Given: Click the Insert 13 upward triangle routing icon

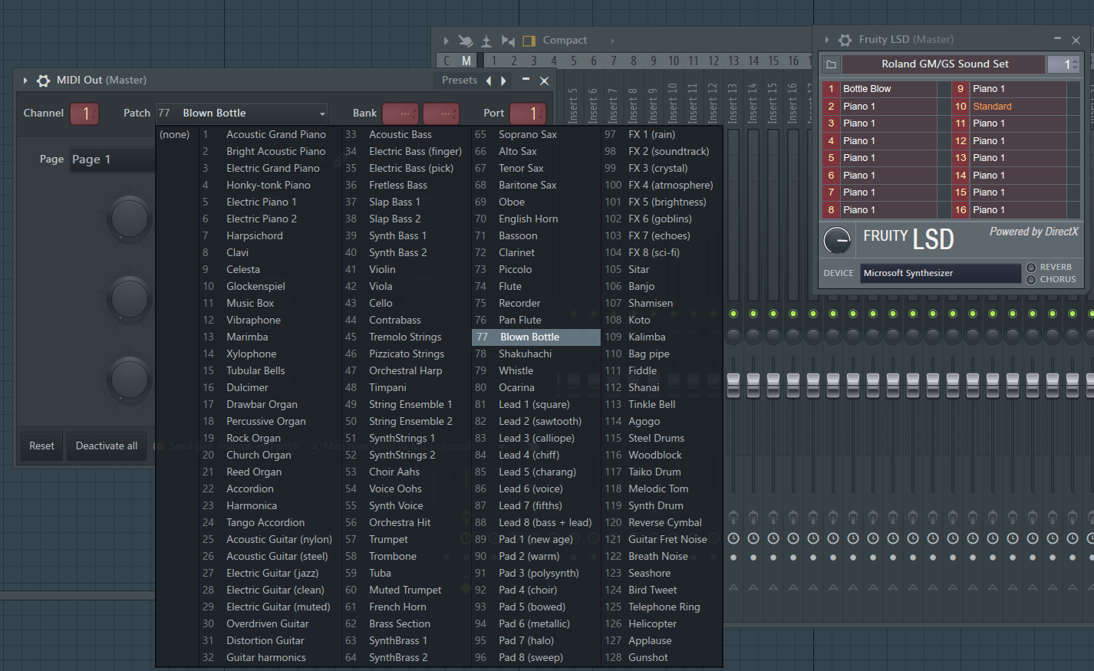Looking at the screenshot, I should pos(733,587).
